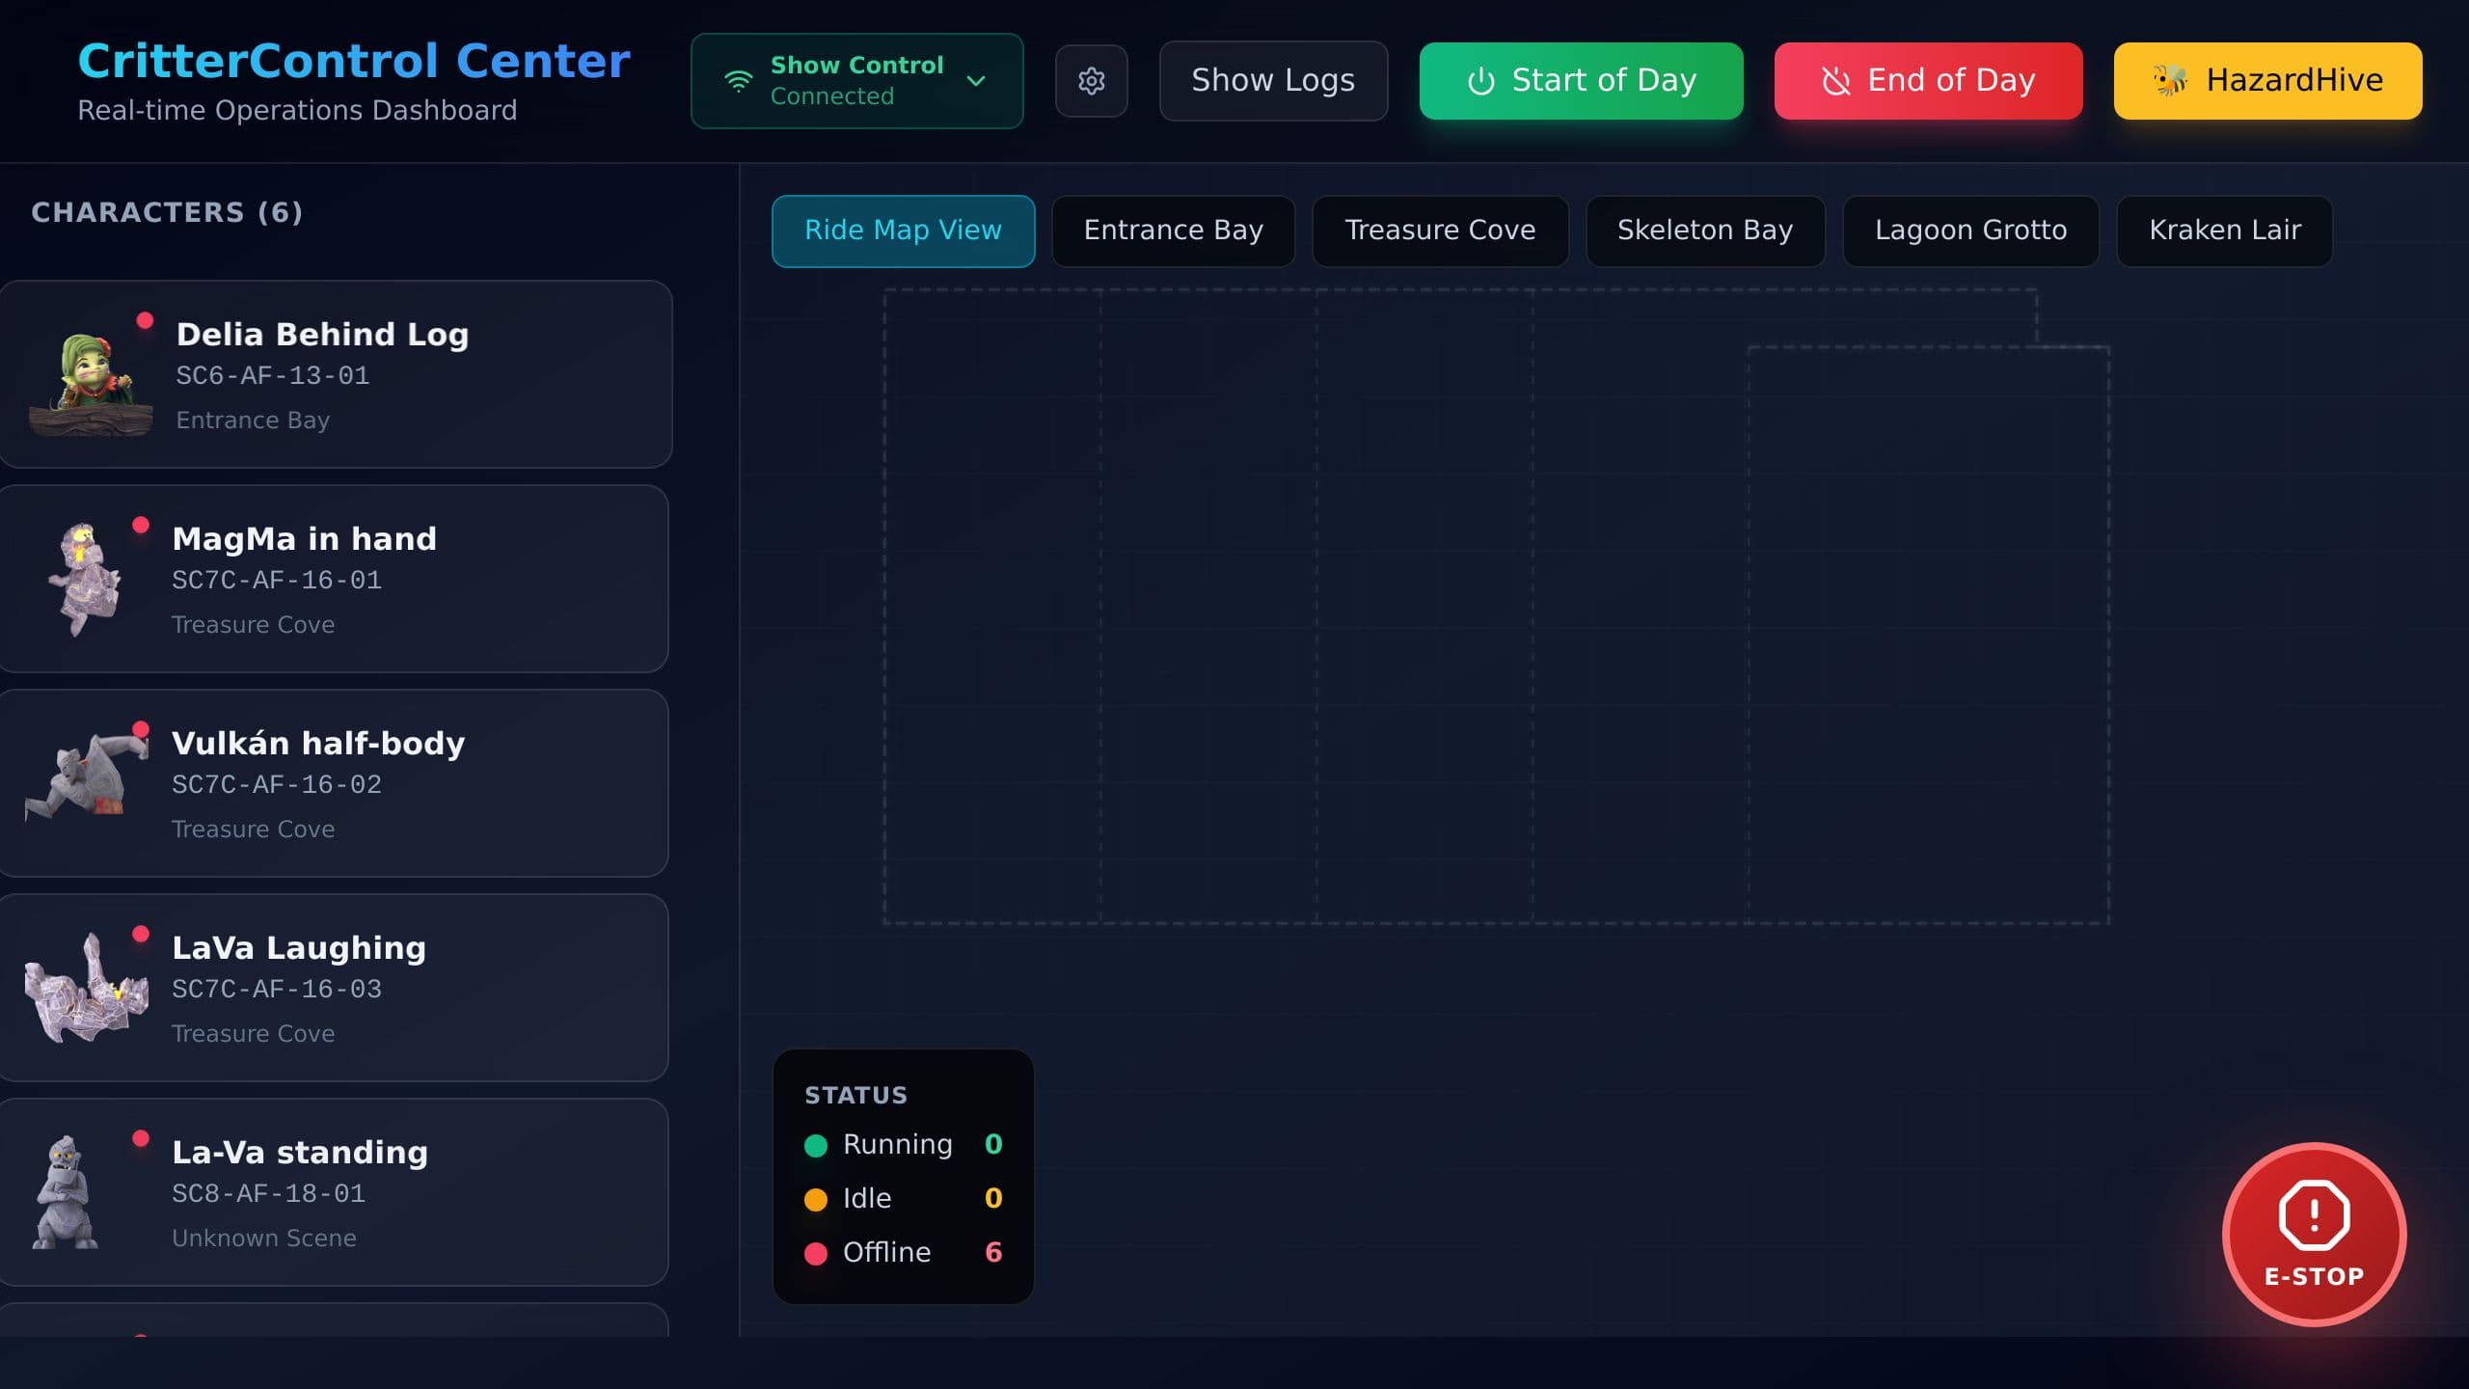Switch to the Kraken Lair tab
The height and width of the screenshot is (1389, 2469).
coord(2224,231)
